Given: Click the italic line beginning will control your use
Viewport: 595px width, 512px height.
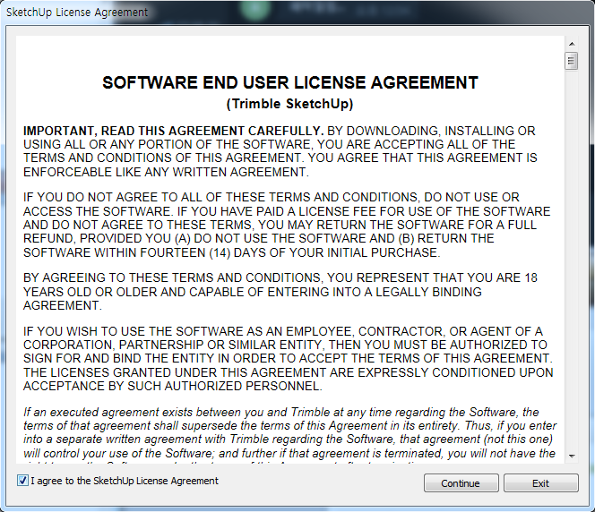Looking at the screenshot, I should pyautogui.click(x=289, y=454).
